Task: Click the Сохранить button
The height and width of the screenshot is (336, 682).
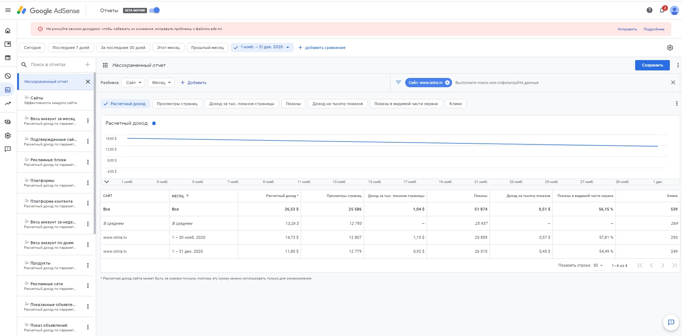Action: (652, 65)
